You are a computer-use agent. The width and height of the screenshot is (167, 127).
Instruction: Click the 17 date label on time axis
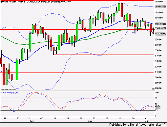pyautogui.click(x=5, y=119)
